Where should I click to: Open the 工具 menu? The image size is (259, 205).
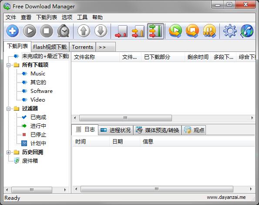pyautogui.click(x=82, y=17)
